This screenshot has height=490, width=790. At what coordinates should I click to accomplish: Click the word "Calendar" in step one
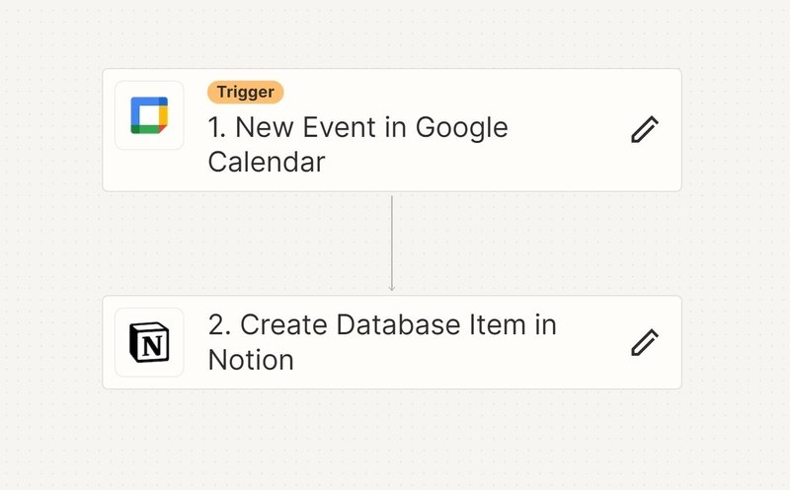click(x=267, y=162)
